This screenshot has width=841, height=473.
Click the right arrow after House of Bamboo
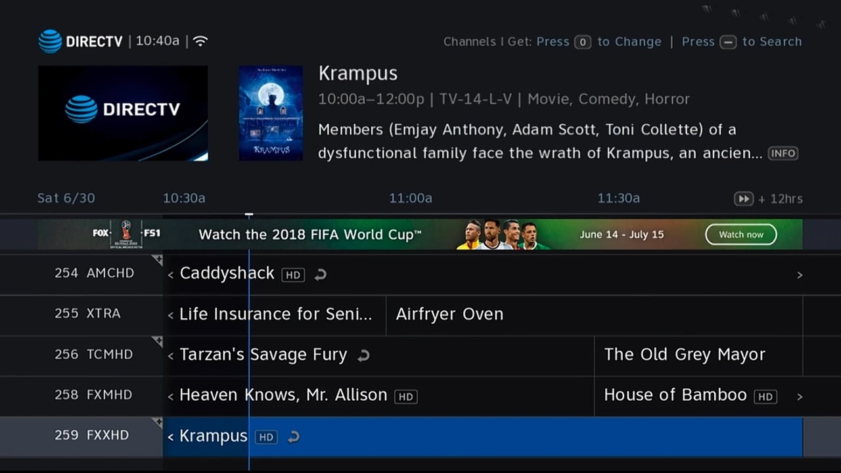pyautogui.click(x=800, y=397)
